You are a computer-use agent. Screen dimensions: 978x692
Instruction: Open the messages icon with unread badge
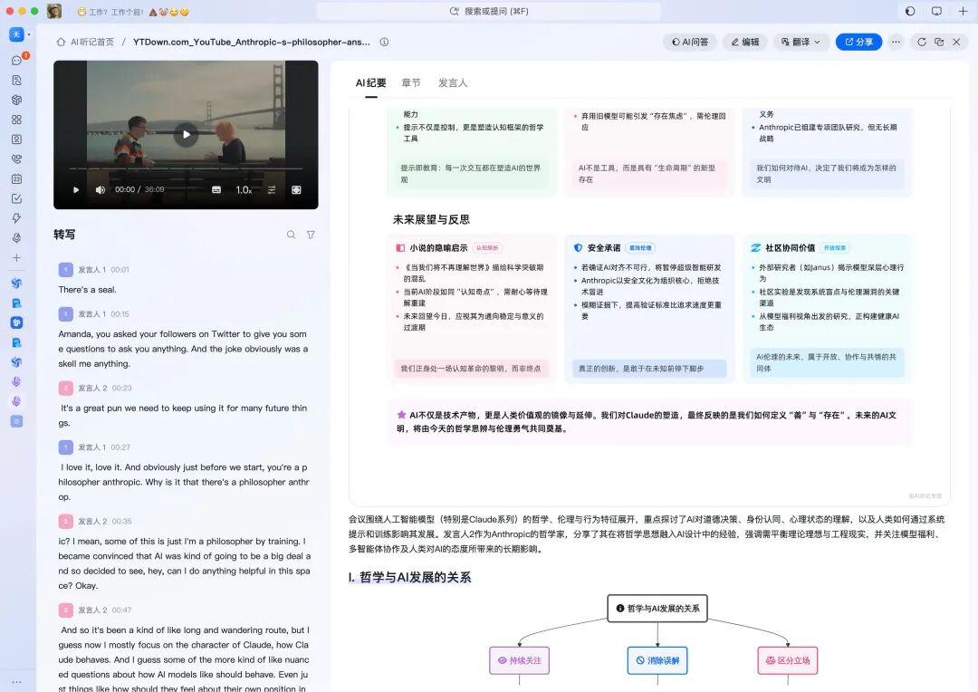[x=17, y=61]
